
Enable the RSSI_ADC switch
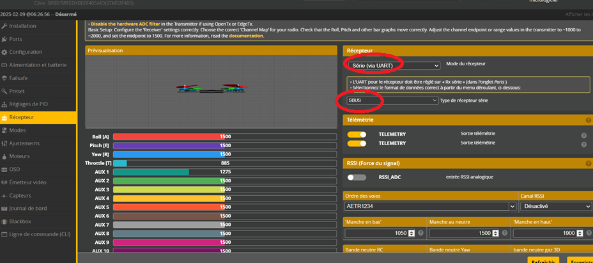(x=357, y=177)
